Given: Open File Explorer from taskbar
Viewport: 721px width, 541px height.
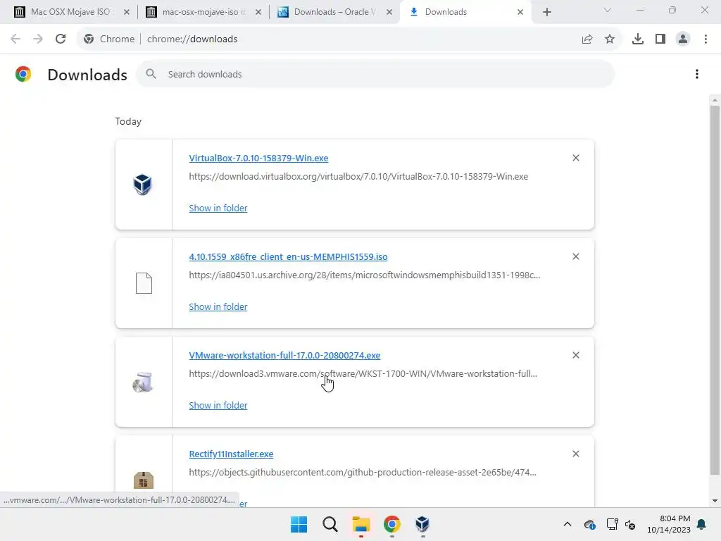Looking at the screenshot, I should [361, 524].
